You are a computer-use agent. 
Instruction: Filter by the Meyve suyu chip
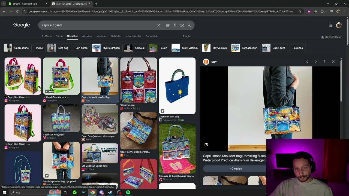point(216,48)
